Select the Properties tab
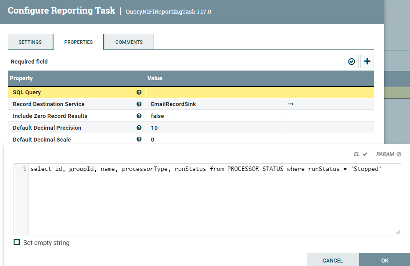 coord(79,42)
